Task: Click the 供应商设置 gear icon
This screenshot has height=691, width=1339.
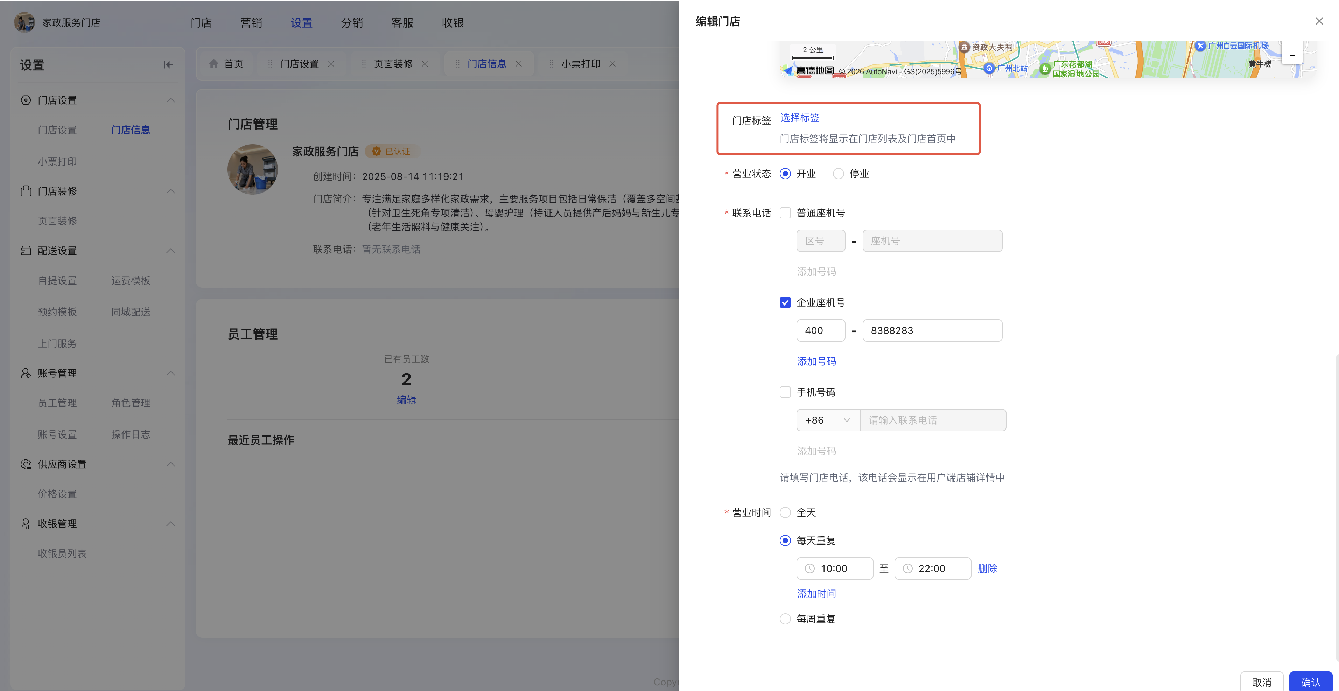Action: (26, 464)
